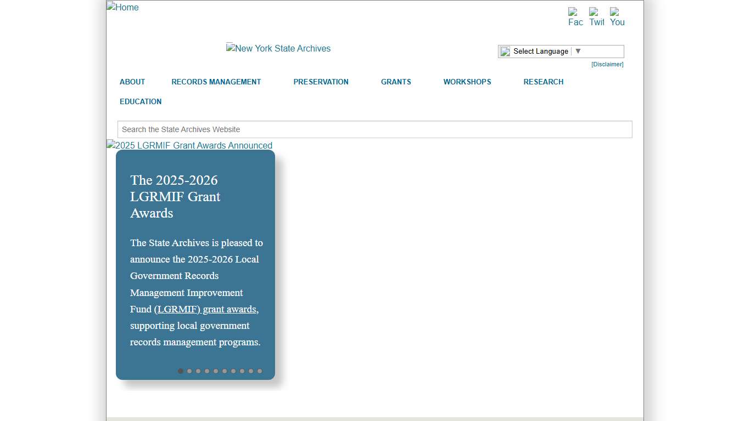This screenshot has height=421, width=750.
Task: Click the Google Translate icon in language selector
Action: 506,51
